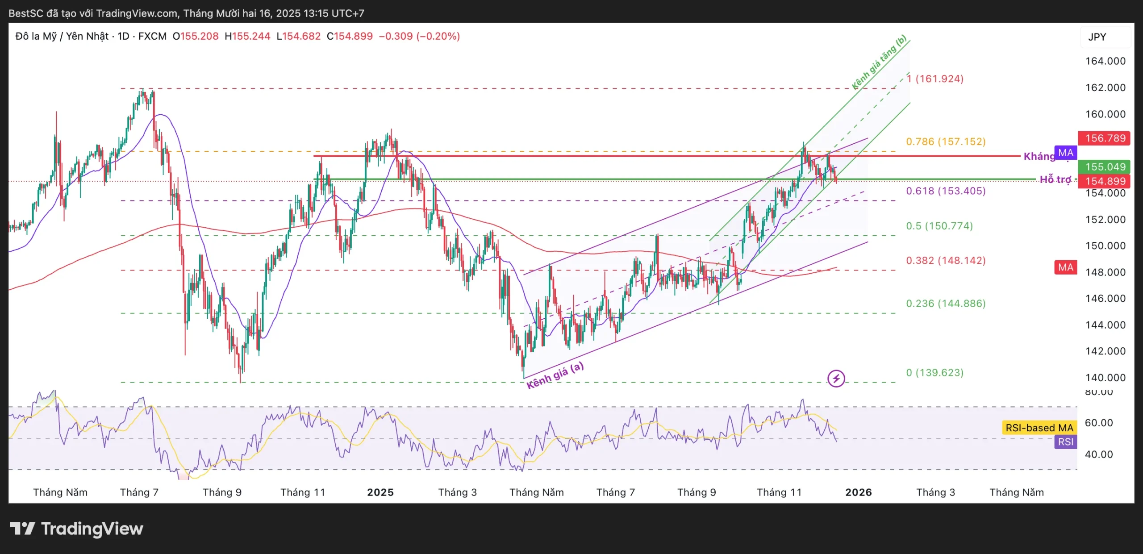
Task: Click the red 154.899 current price tag
Action: click(x=1105, y=181)
